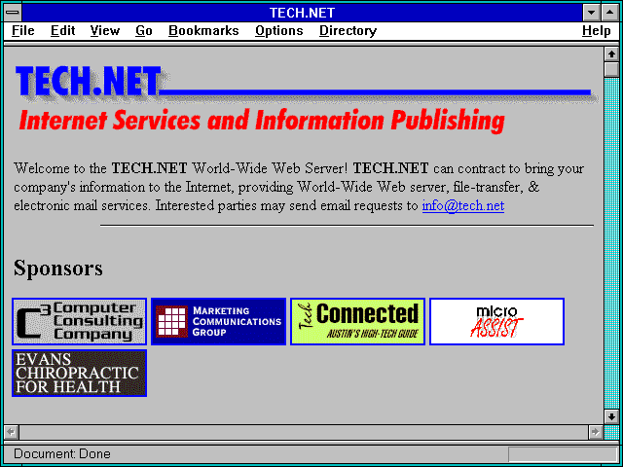623x467 pixels.
Task: Click the vertical scrollbar thumb box
Action: tap(611, 69)
